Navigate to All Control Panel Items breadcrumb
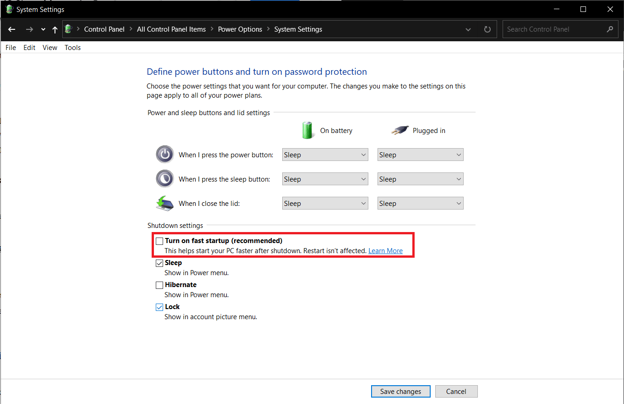The width and height of the screenshot is (624, 404). click(171, 29)
